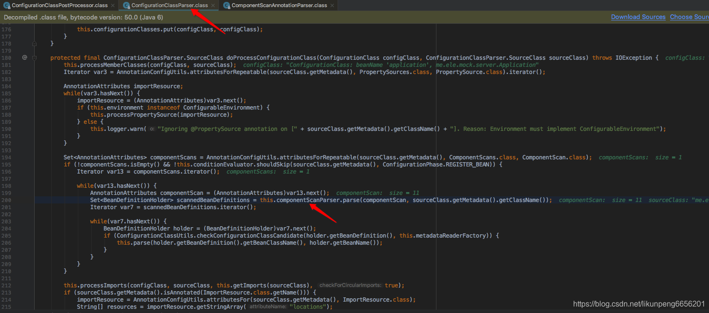Click 'AnnotationAttributes importResource' declaration

tap(123, 86)
